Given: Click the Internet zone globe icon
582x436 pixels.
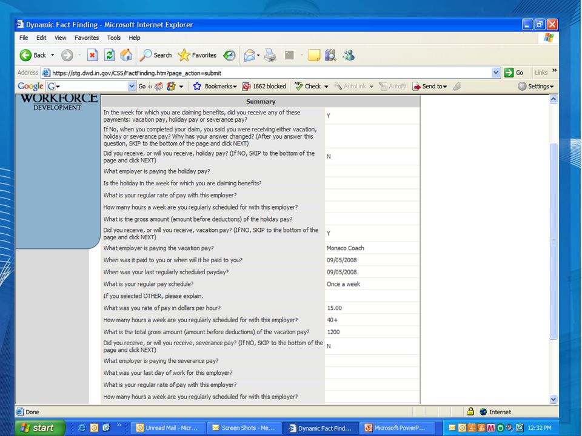Looking at the screenshot, I should (483, 412).
